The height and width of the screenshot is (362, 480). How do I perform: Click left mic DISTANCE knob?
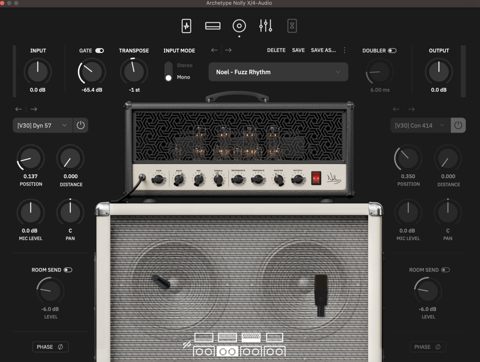[70, 158]
